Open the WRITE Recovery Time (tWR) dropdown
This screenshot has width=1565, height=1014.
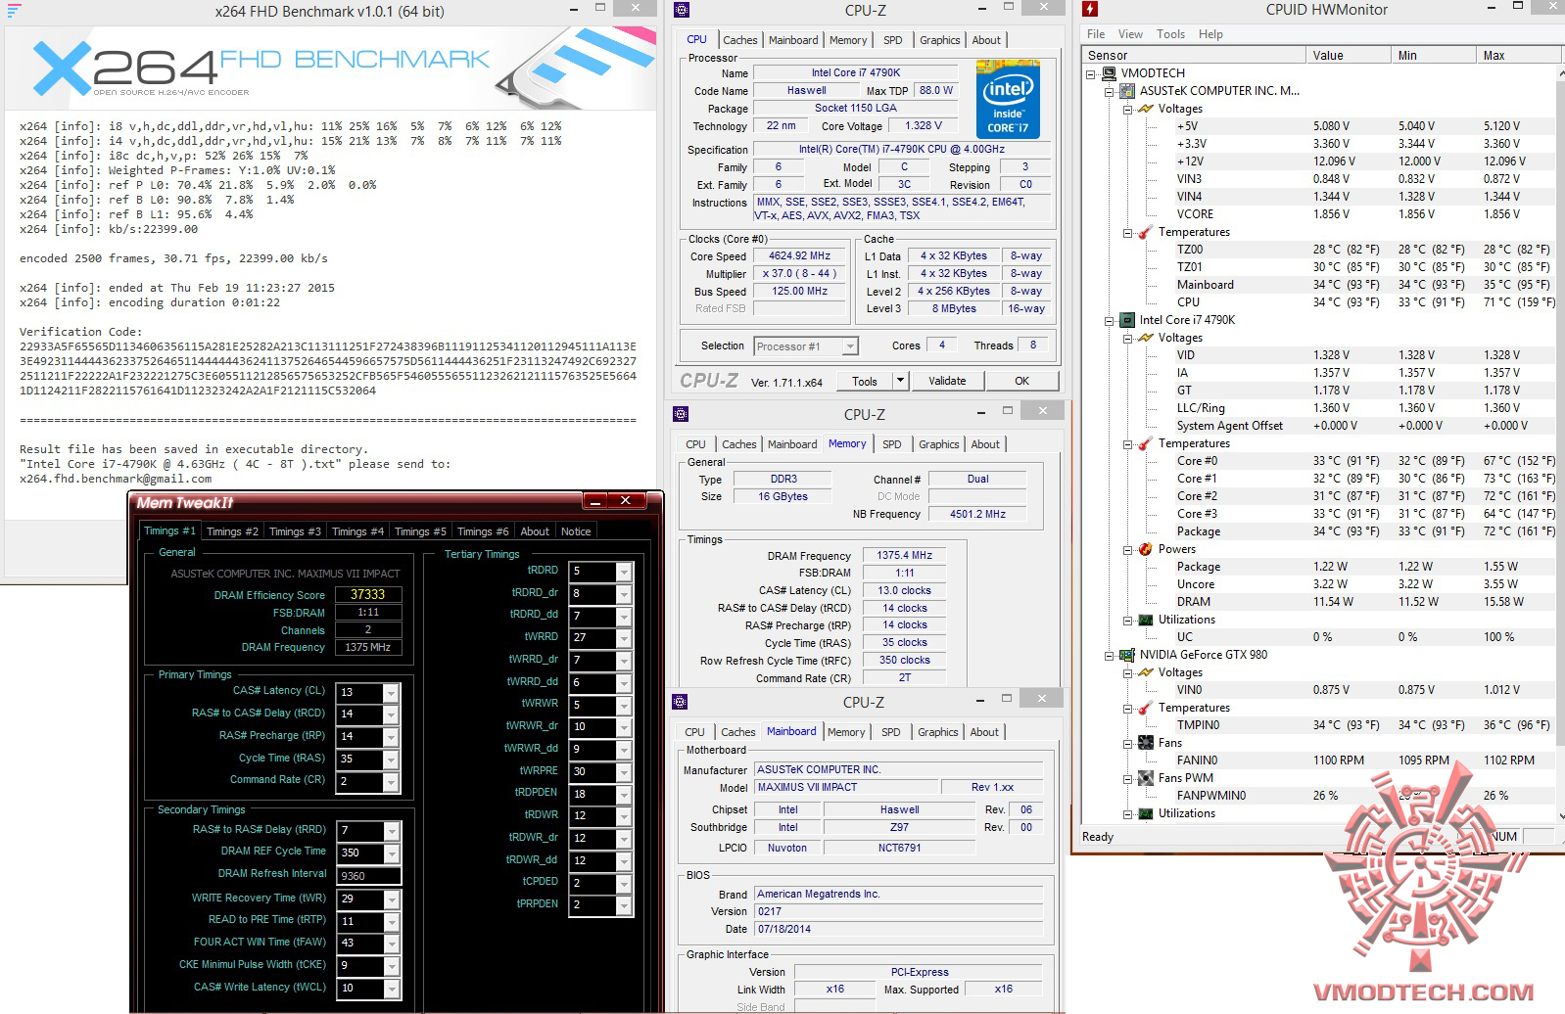[x=391, y=899]
